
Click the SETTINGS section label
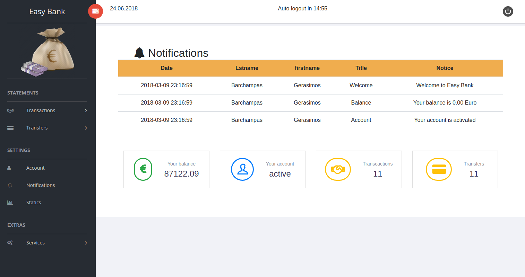pyautogui.click(x=19, y=150)
